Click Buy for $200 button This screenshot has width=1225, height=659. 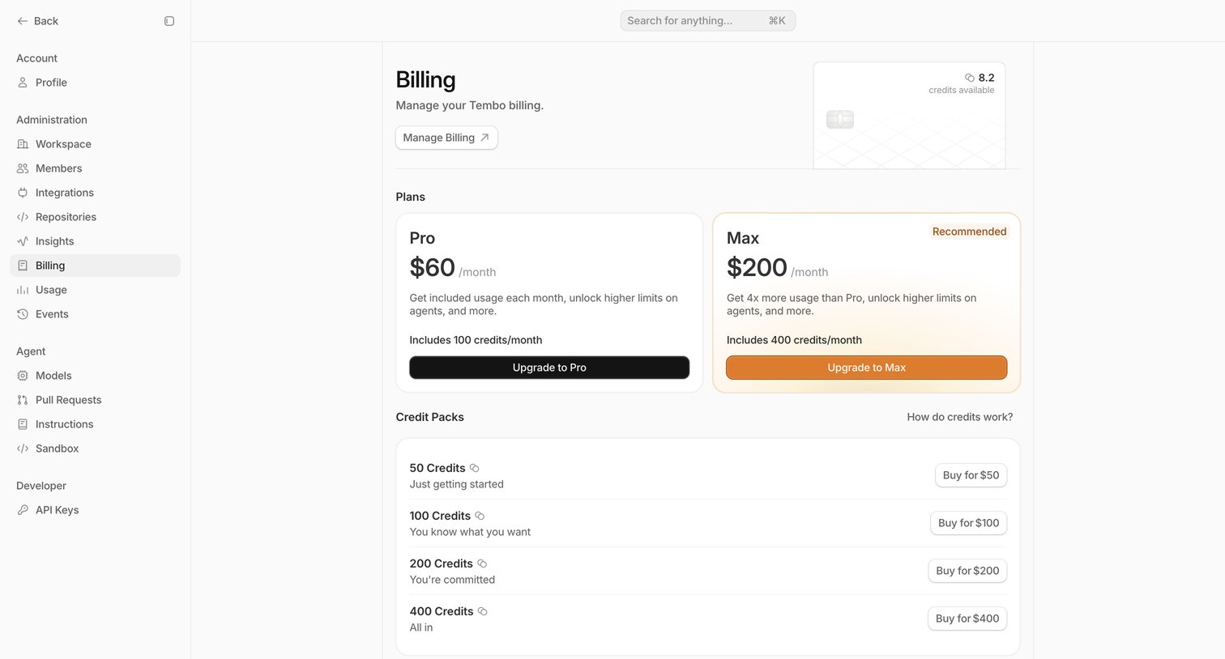click(967, 571)
